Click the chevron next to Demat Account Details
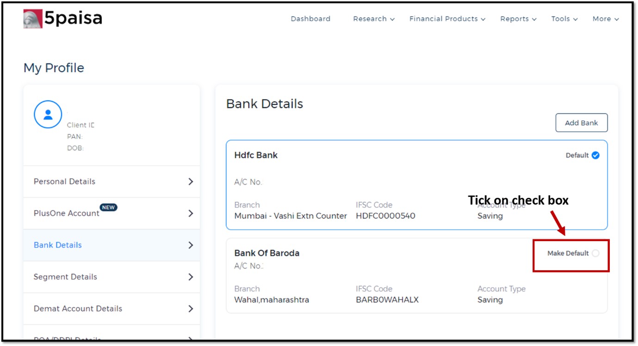The image size is (638, 346). pyautogui.click(x=191, y=309)
